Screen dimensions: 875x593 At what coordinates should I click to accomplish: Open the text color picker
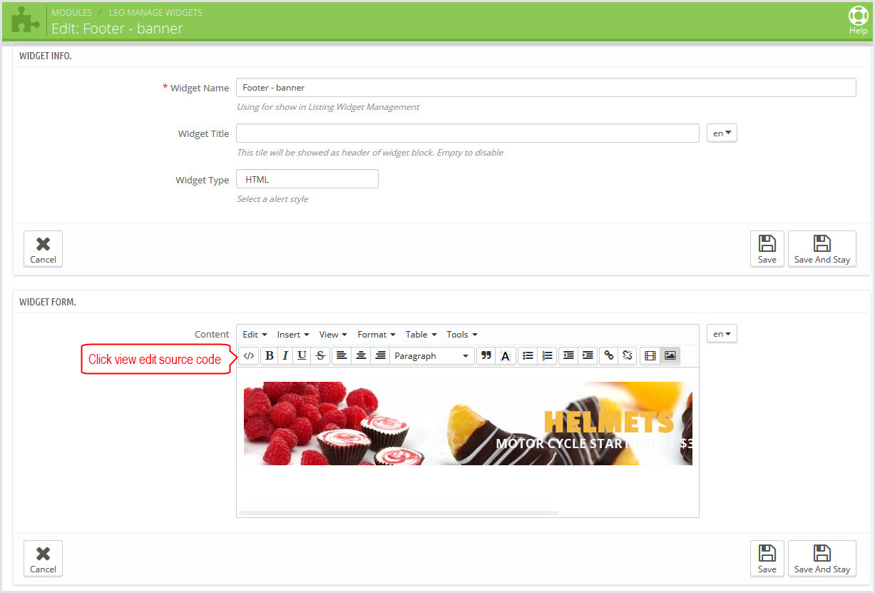click(x=505, y=355)
